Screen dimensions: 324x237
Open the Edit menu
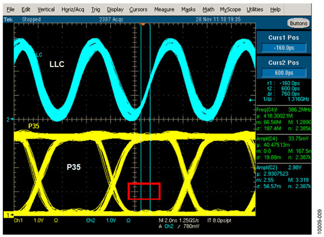[x=26, y=9]
